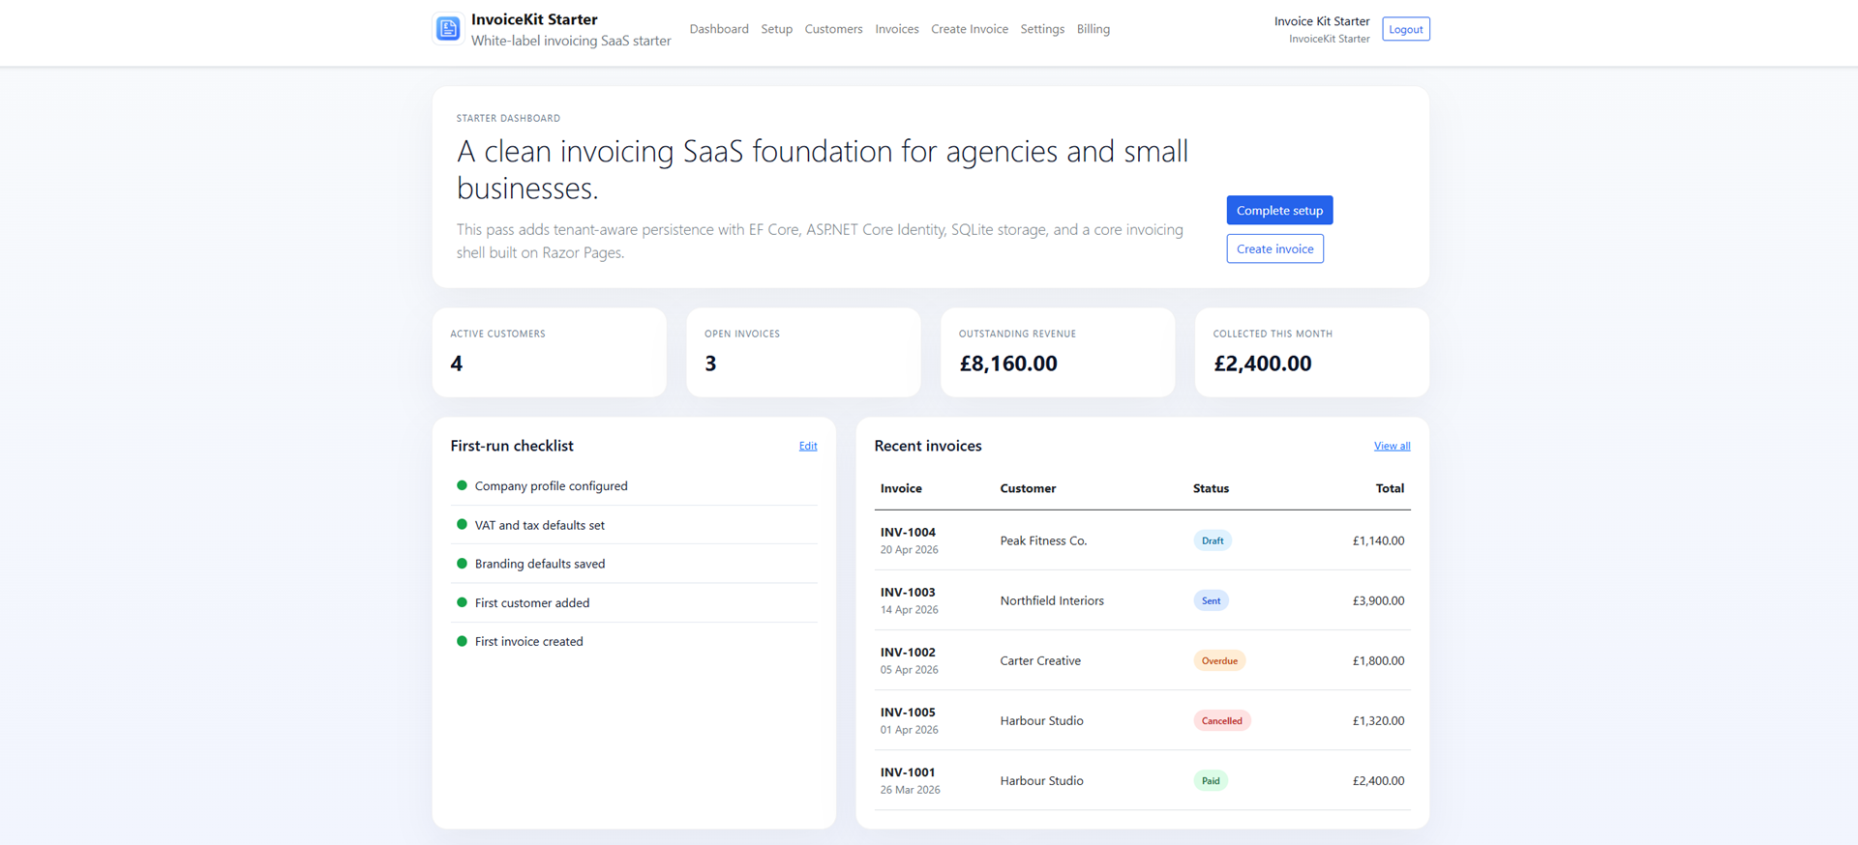Image resolution: width=1858 pixels, height=845 pixels.
Task: Click the Invoice column header
Action: point(901,488)
